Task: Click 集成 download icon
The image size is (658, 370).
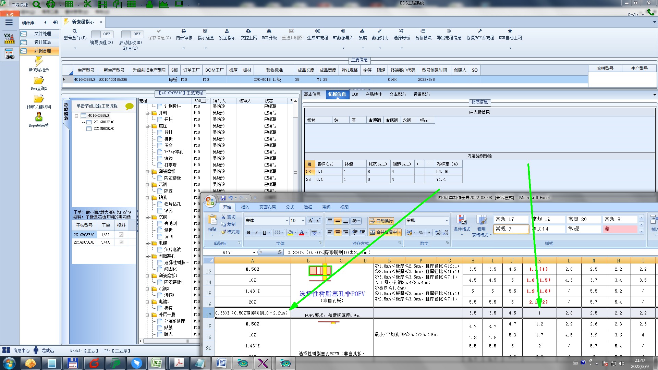Action: pyautogui.click(x=362, y=31)
